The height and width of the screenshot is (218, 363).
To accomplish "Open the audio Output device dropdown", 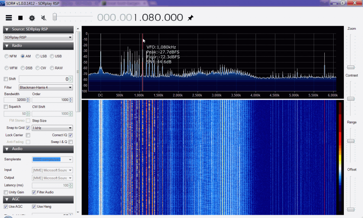I will tap(52, 178).
